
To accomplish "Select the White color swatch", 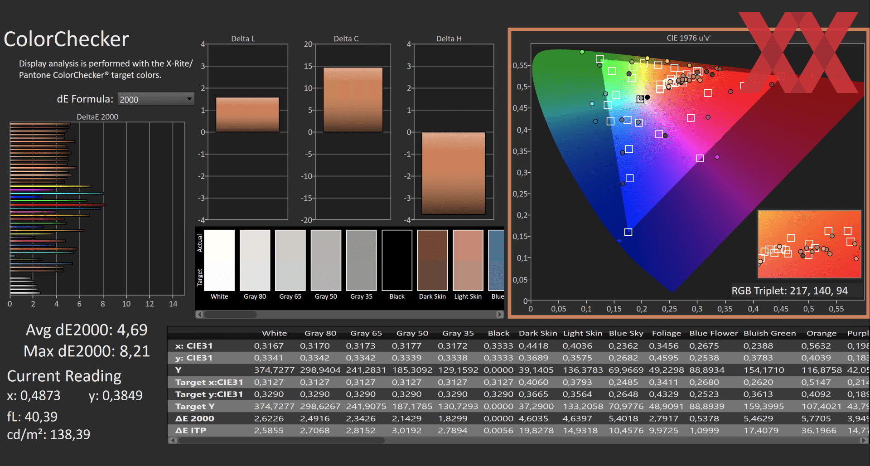I will (219, 260).
